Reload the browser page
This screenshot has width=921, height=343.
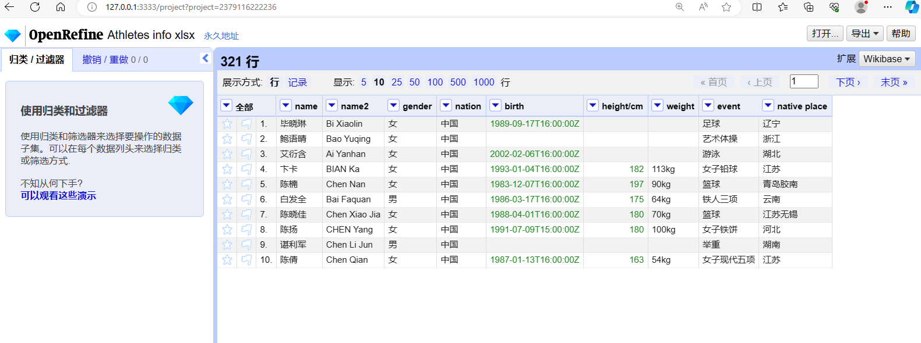point(35,7)
